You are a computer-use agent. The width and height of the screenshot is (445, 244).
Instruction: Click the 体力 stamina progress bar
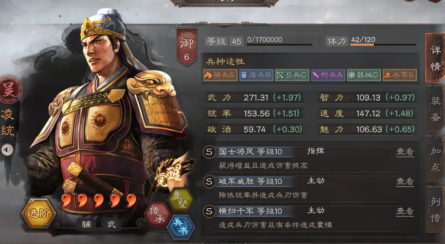383,45
